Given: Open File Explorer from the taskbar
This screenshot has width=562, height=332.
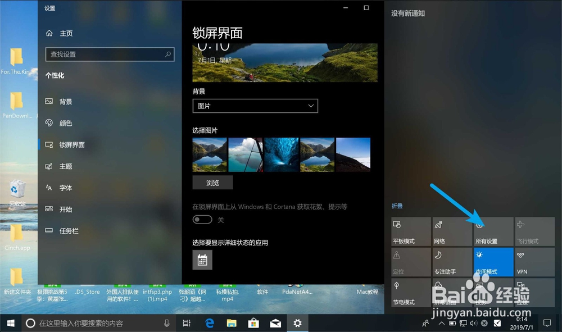Looking at the screenshot, I should (x=232, y=323).
